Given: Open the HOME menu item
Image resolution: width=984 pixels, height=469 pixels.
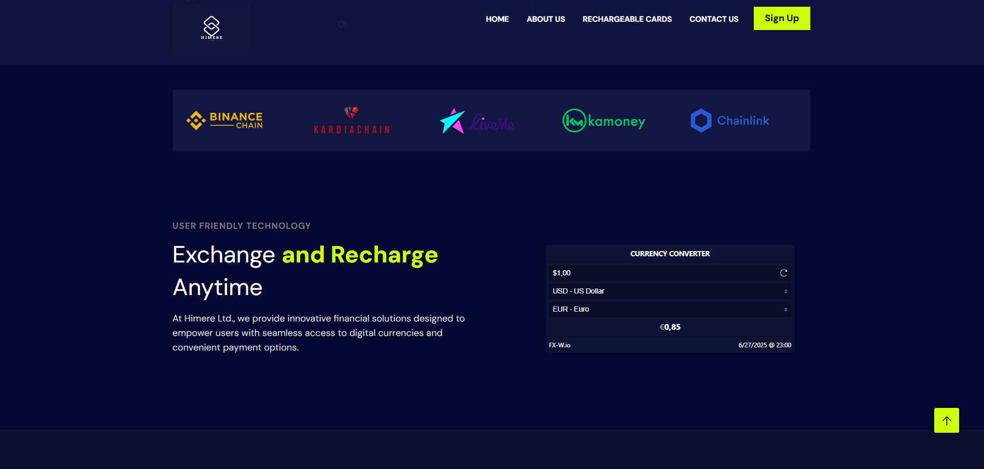Looking at the screenshot, I should click(497, 19).
